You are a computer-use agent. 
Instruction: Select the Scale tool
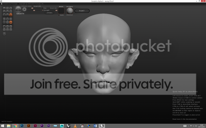pyautogui.click(x=11, y=8)
